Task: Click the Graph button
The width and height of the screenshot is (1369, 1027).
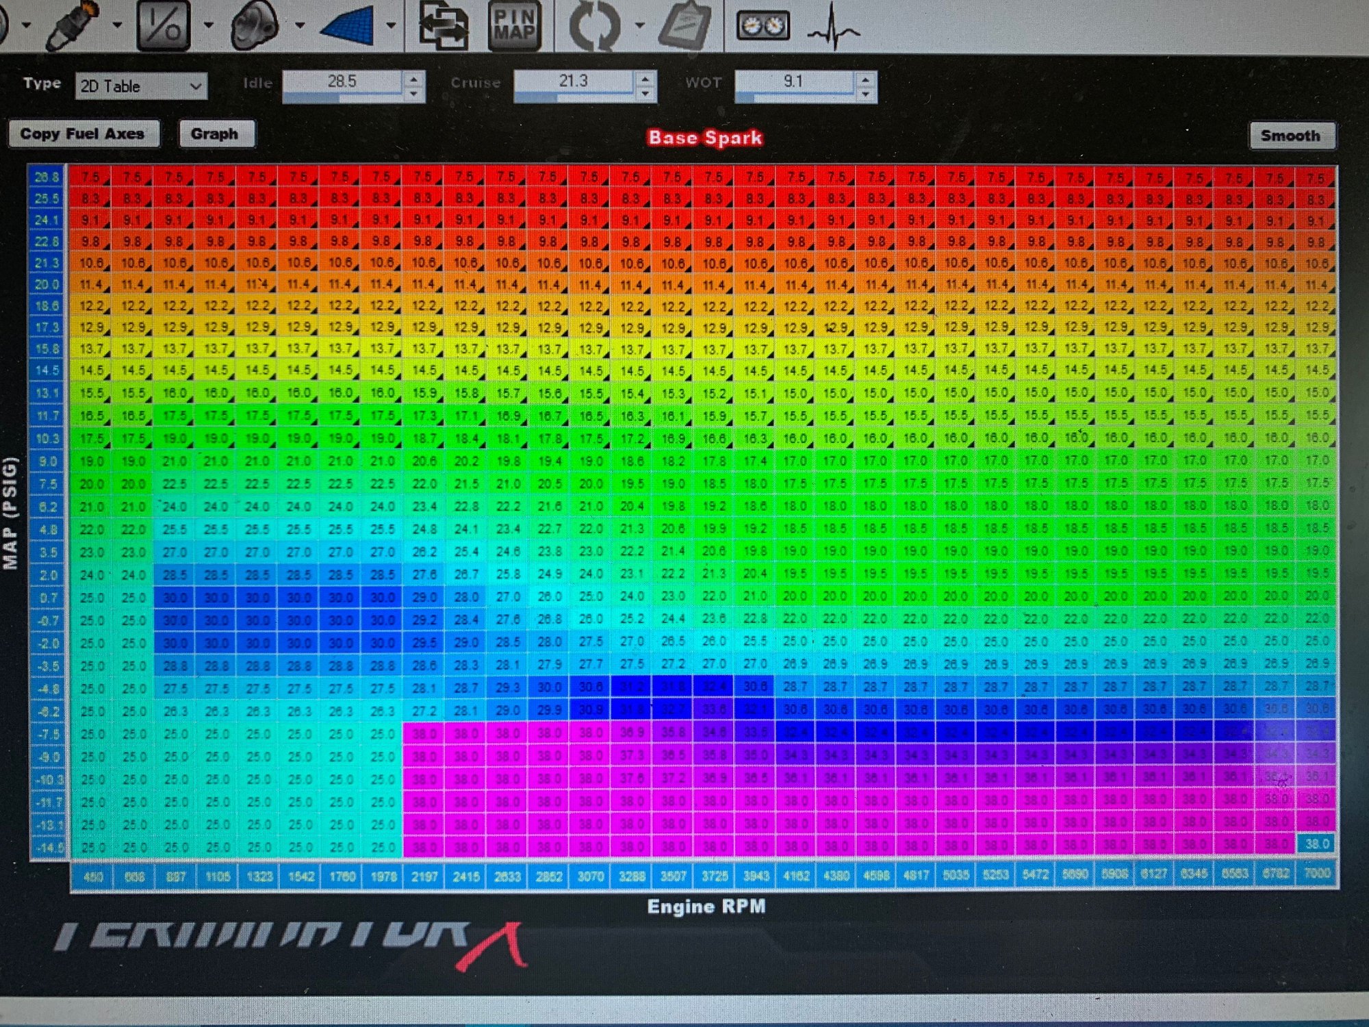Action: (x=215, y=134)
